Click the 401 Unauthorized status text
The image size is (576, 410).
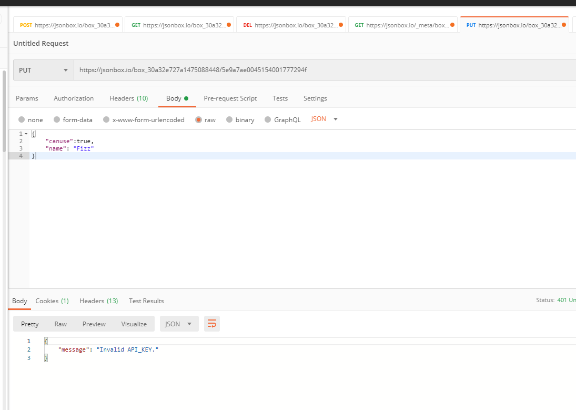point(565,299)
